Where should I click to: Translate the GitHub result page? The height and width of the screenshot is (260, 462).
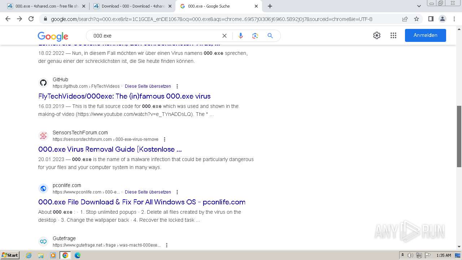point(148,86)
